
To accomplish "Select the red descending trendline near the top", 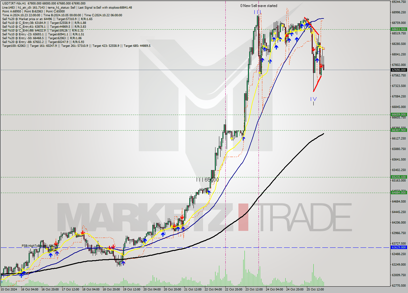I will point(311,26).
